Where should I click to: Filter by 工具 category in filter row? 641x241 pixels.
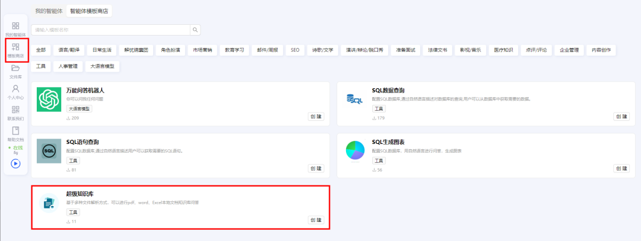tap(41, 66)
